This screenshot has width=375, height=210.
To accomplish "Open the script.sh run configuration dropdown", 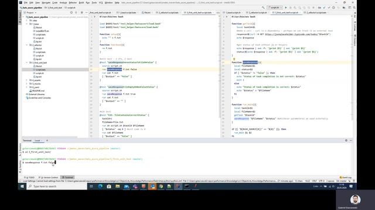I will click(x=275, y=8).
